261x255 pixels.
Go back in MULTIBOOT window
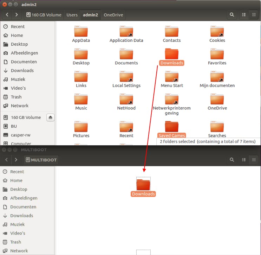6,160
